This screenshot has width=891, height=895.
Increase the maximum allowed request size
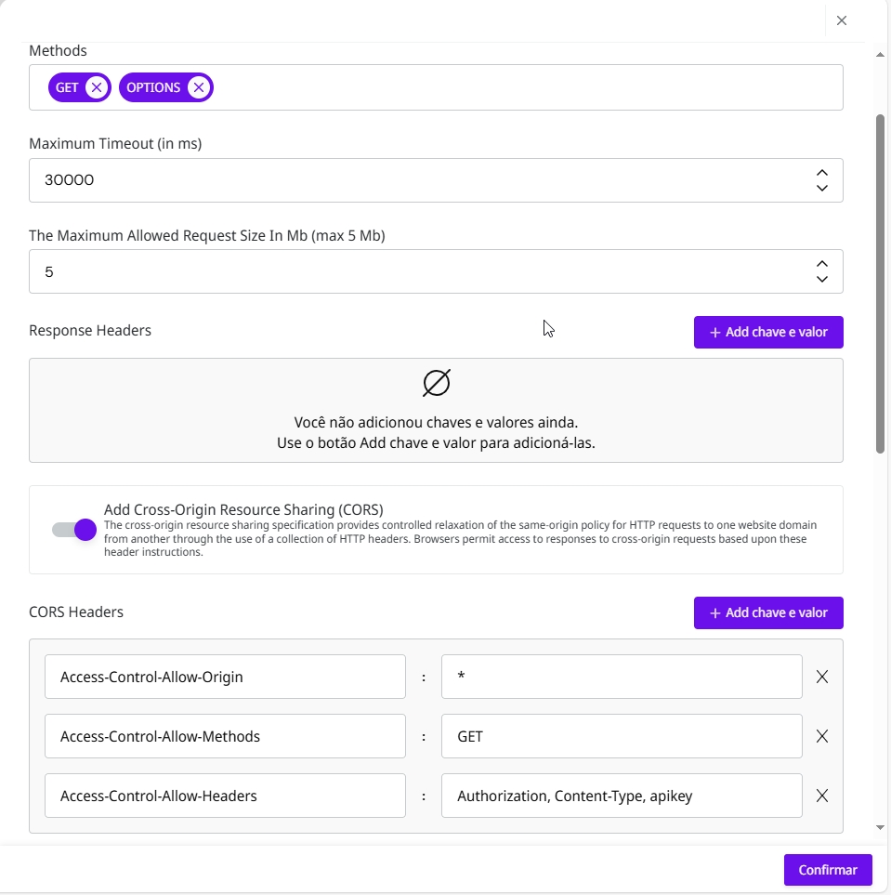[821, 264]
